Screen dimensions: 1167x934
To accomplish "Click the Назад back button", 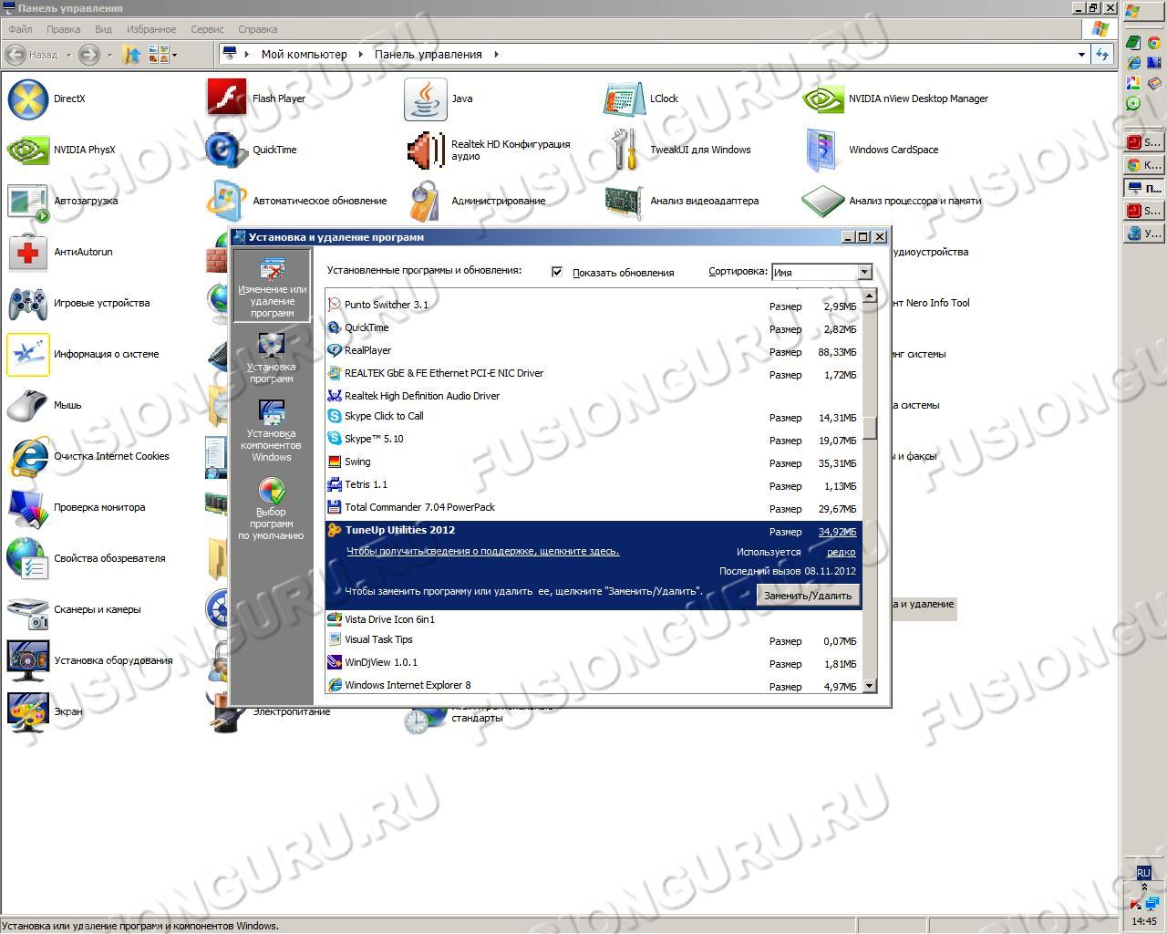I will pyautogui.click(x=32, y=55).
